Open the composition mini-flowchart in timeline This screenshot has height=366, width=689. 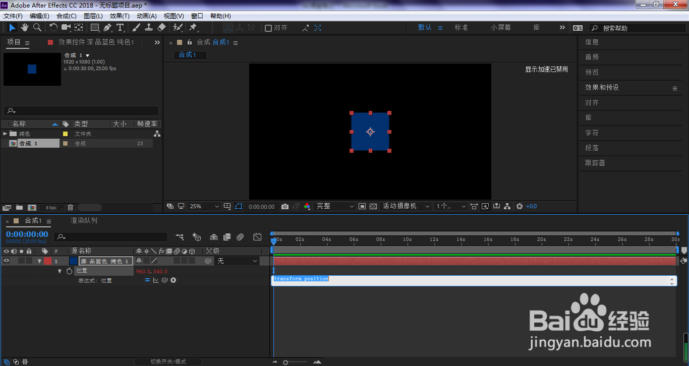[180, 236]
